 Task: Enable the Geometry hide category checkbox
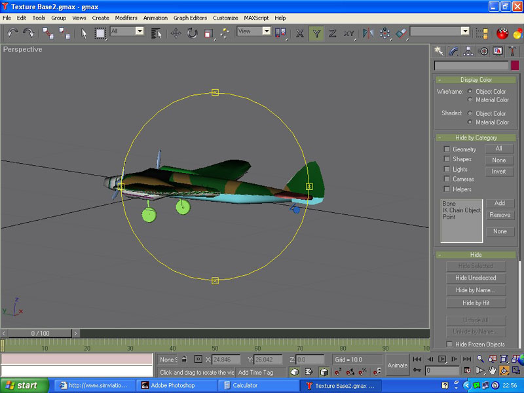447,149
